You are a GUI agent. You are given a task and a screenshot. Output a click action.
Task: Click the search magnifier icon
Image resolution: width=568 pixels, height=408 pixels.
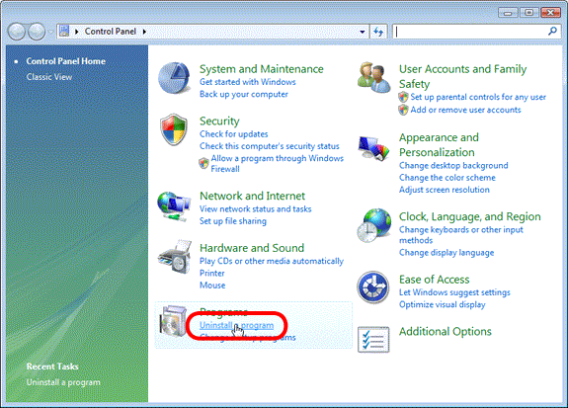point(552,32)
